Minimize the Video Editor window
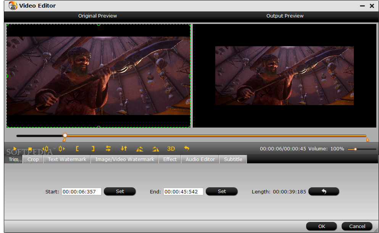Image resolution: width=379 pixels, height=233 pixels. pos(362,6)
